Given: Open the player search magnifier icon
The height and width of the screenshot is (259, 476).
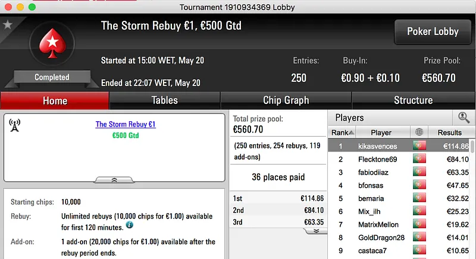Looking at the screenshot, I should click(463, 118).
